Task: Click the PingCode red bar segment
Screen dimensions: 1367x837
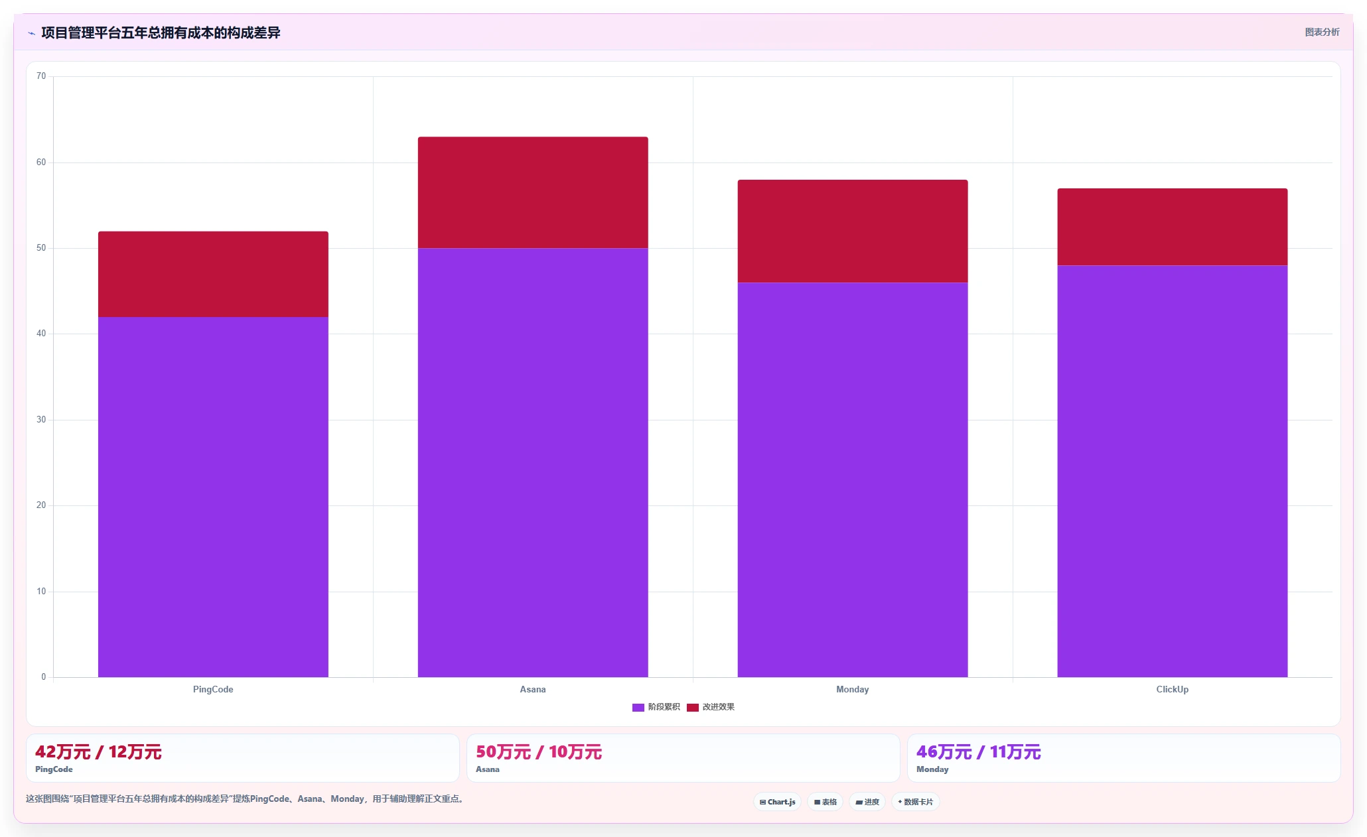Action: tap(213, 274)
